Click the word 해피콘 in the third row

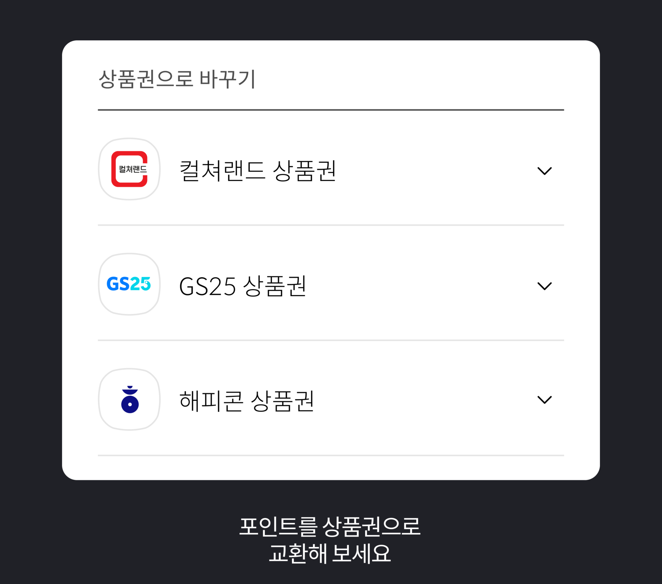tap(211, 401)
